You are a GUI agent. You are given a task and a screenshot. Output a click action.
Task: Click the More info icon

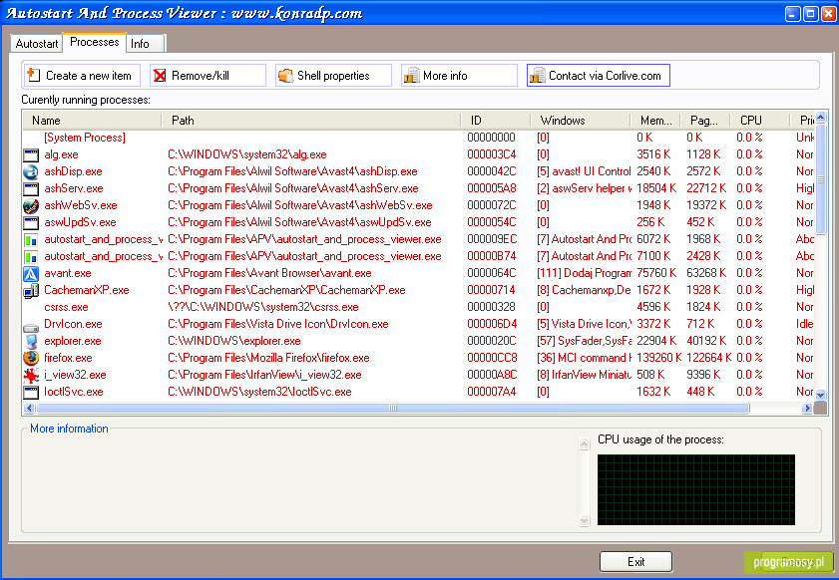[411, 76]
